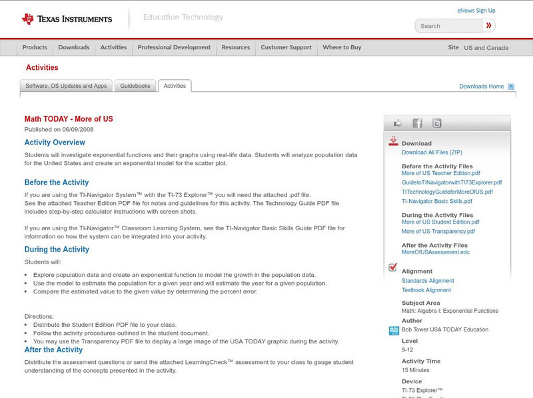This screenshot has height=398, width=533.
Task: Focus the Search input field
Action: 448,26
